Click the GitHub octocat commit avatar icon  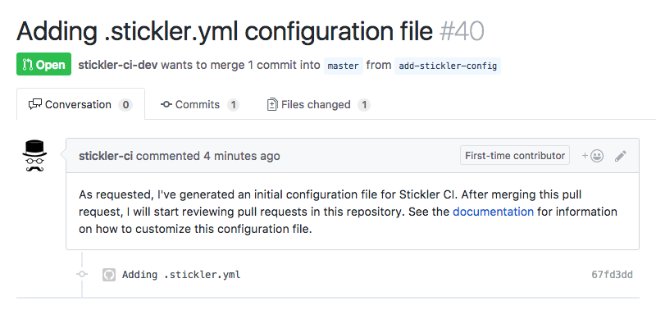[109, 275]
